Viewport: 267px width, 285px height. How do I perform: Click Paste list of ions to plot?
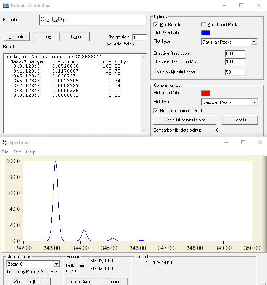[185, 120]
